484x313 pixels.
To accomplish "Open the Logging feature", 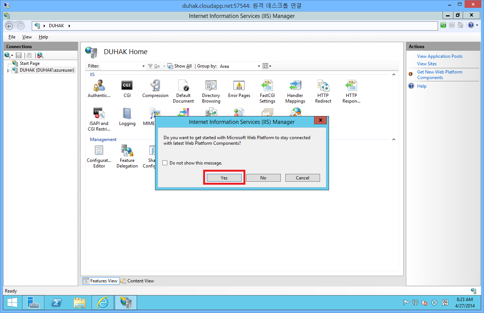I will pyautogui.click(x=127, y=117).
